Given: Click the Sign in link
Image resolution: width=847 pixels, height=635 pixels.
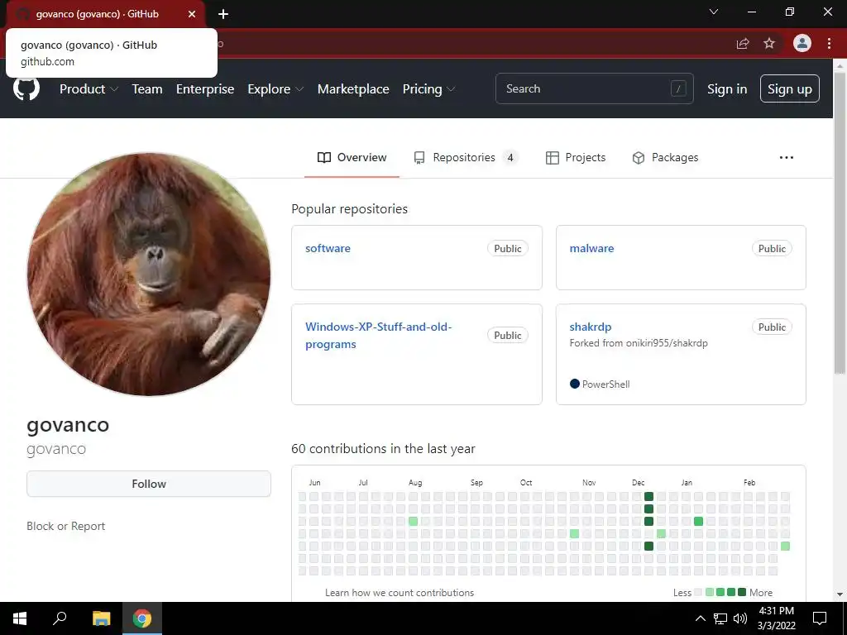Looking at the screenshot, I should click(x=727, y=89).
